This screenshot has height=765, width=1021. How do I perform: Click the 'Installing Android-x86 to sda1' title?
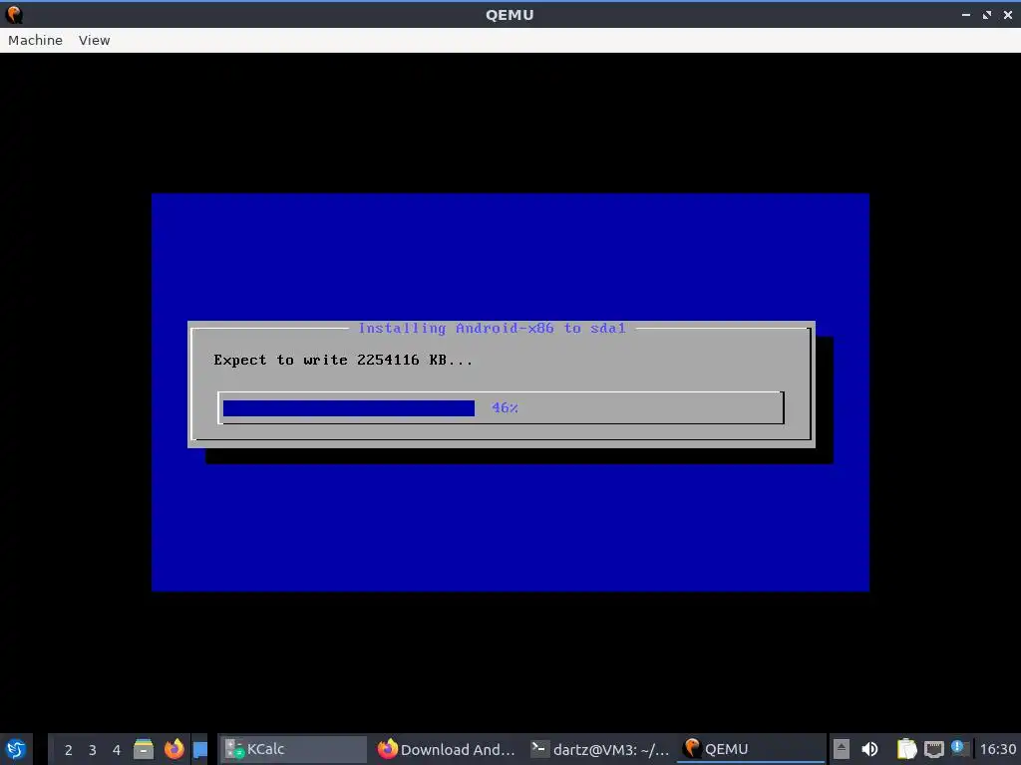click(x=493, y=328)
